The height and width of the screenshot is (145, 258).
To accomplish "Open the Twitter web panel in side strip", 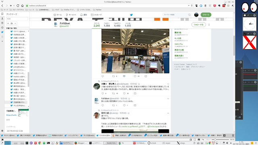I will click(2, 32).
